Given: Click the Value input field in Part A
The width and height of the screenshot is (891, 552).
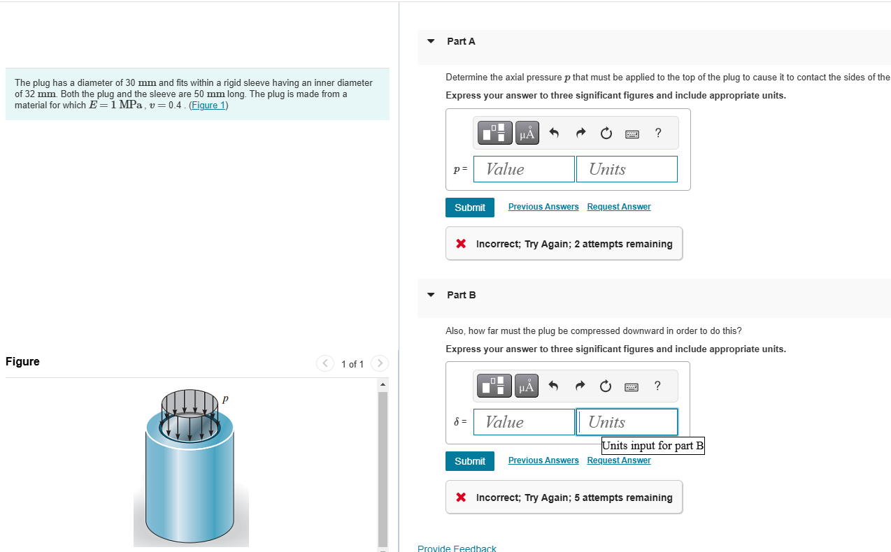Looking at the screenshot, I should tap(523, 168).
